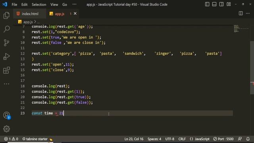
Task: Click 'zinger' text on line 12
Action: pyautogui.click(x=162, y=54)
